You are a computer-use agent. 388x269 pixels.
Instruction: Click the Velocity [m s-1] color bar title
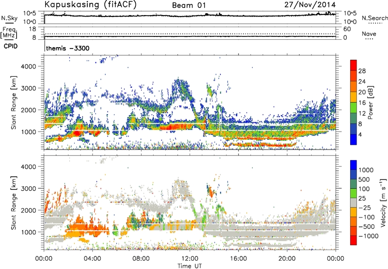[383, 202]
